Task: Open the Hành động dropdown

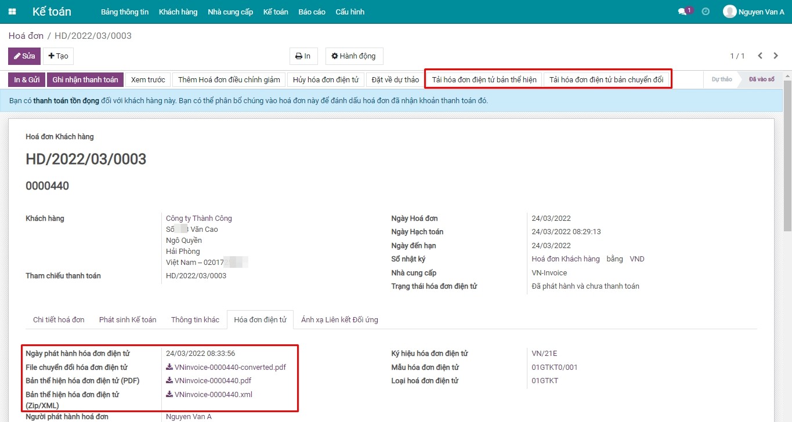Action: (353, 56)
